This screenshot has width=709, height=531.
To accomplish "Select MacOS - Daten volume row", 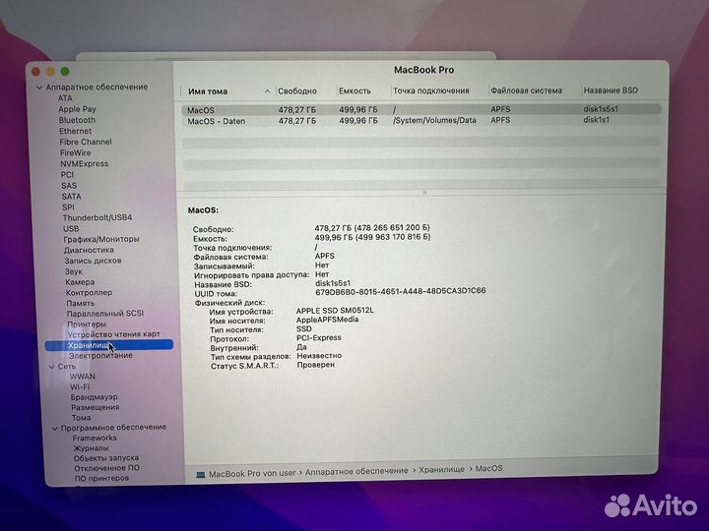I will (x=421, y=121).
